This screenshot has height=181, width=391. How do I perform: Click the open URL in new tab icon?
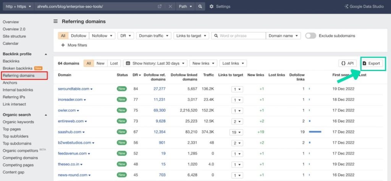(x=160, y=6)
